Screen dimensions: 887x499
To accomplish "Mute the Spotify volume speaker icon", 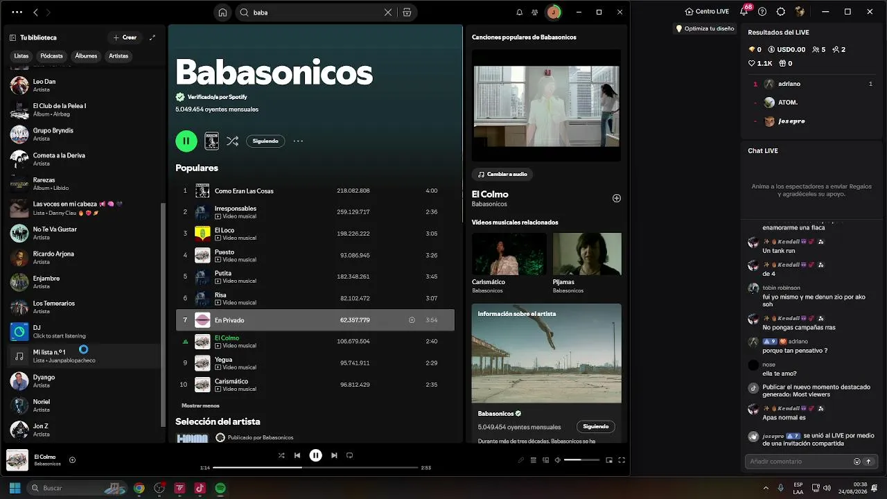I will point(558,460).
